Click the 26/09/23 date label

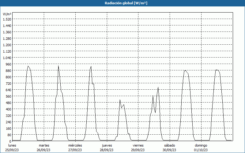pyautogui.click(x=43, y=150)
